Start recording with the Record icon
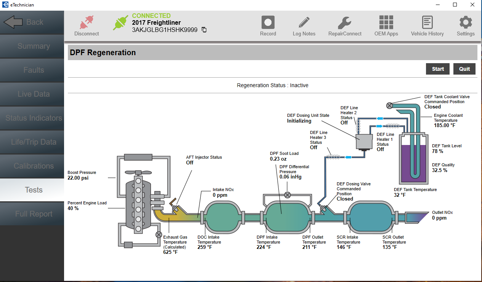Screen dimensions: 482x282 (x=268, y=22)
